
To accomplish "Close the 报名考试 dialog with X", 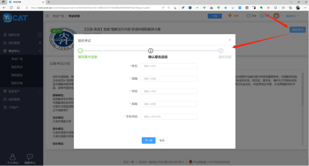I will tap(229, 40).
